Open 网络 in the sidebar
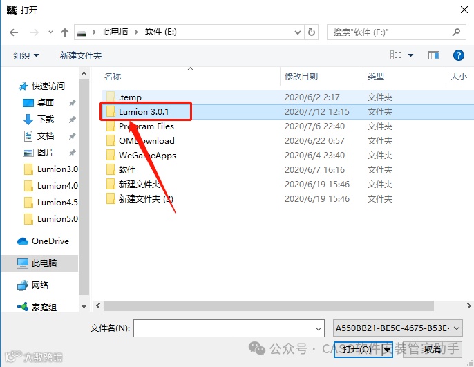This screenshot has height=367, width=474. [32, 285]
